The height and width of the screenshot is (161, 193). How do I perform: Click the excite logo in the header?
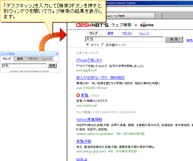coord(147,24)
